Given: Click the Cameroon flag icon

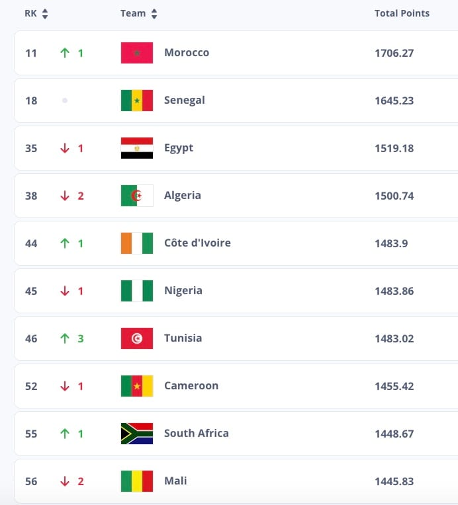Looking at the screenshot, I should coord(137,386).
